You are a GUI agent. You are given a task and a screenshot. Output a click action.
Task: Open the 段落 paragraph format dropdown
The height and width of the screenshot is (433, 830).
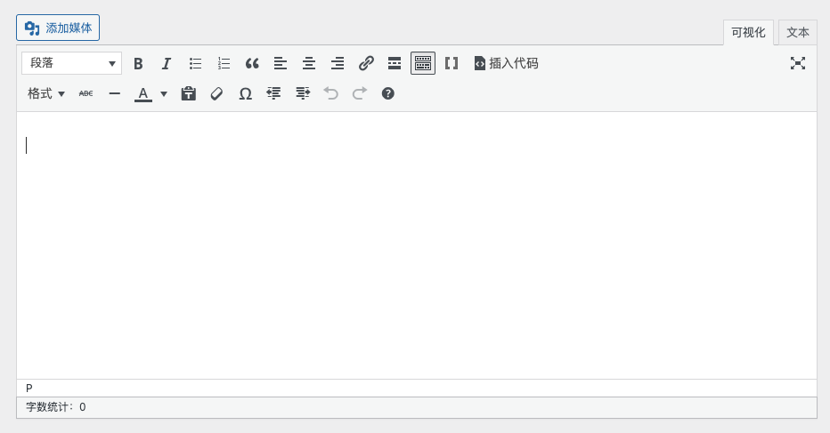coord(71,63)
